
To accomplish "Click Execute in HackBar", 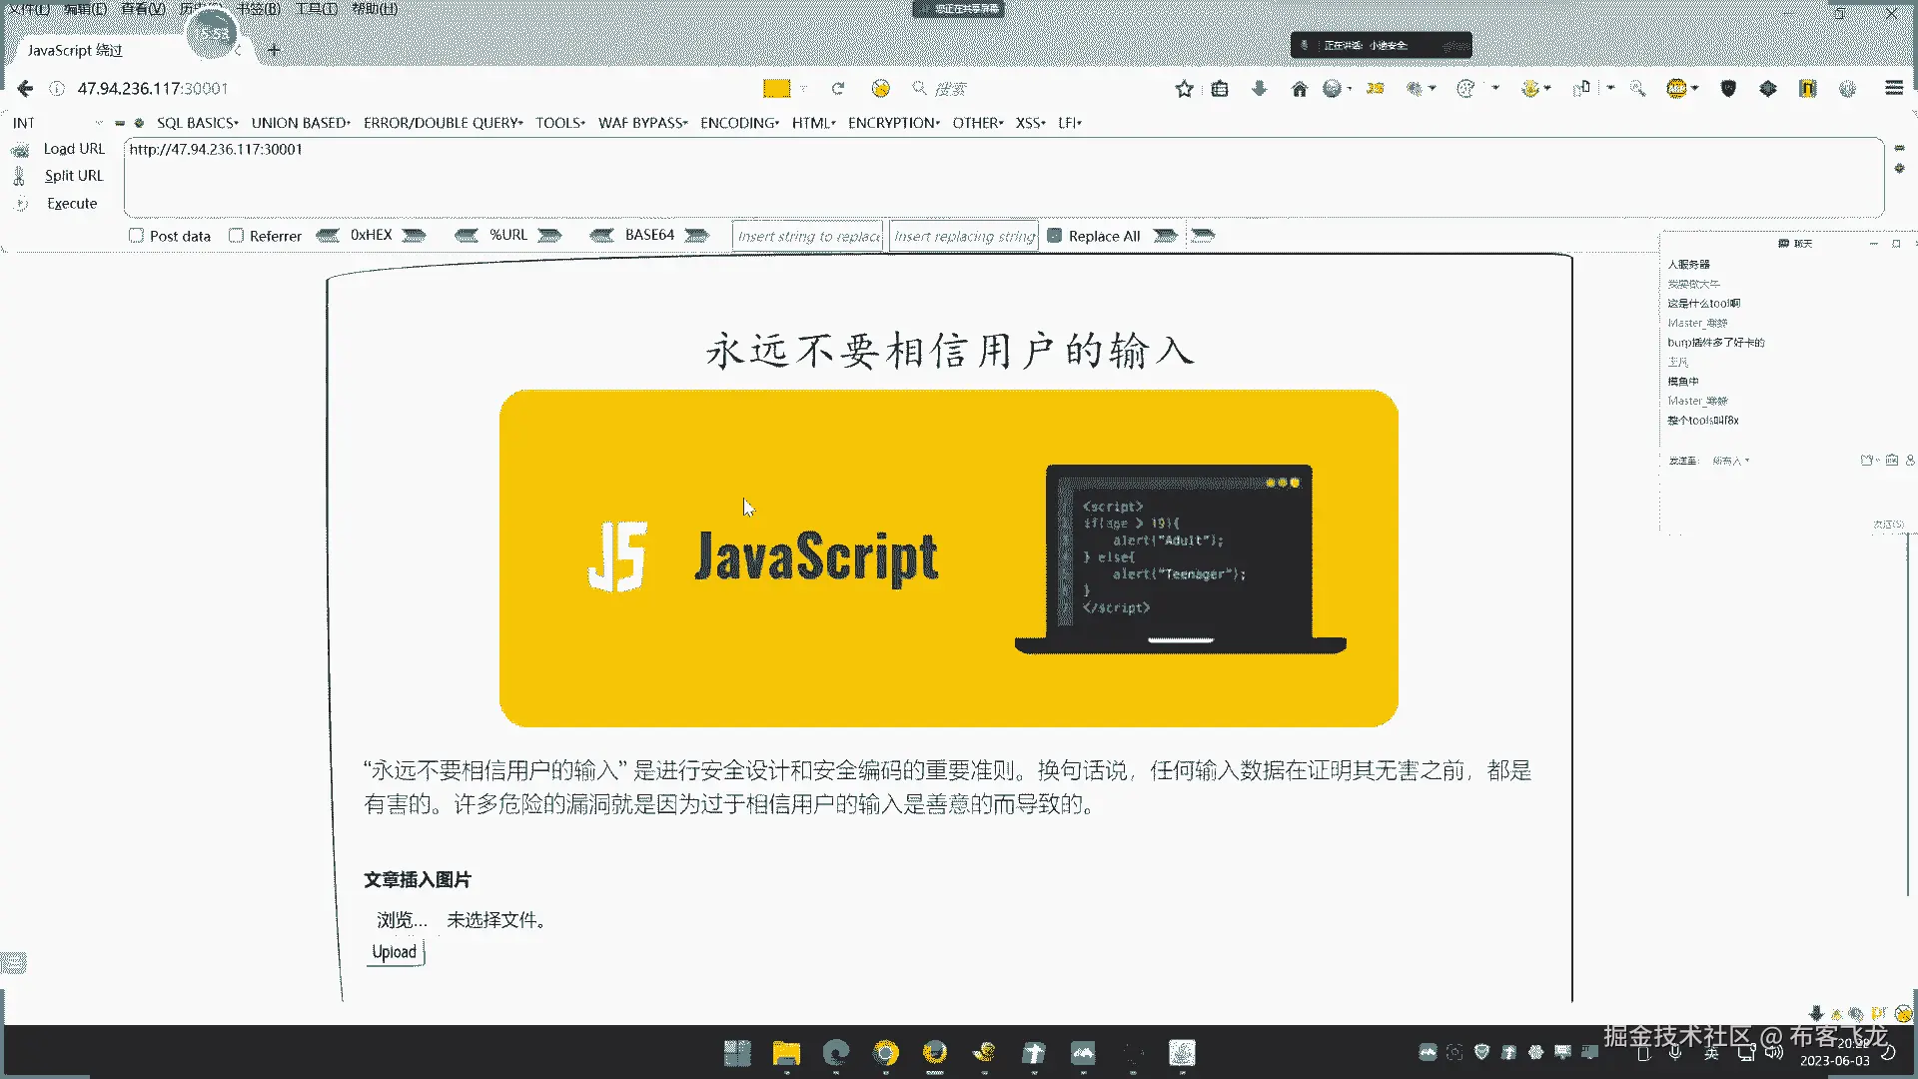I will [x=72, y=204].
